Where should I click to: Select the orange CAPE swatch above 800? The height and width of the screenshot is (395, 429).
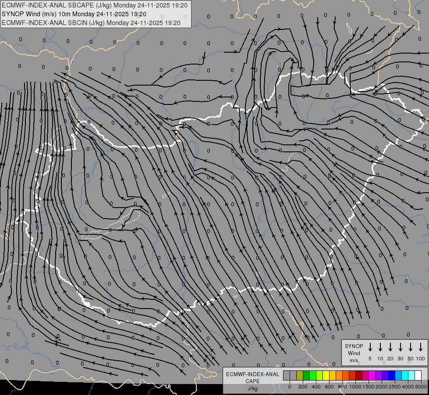(339, 375)
